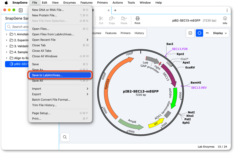Expand the '1. Annotate' folder
Screen dimensions: 234x153
7,34
